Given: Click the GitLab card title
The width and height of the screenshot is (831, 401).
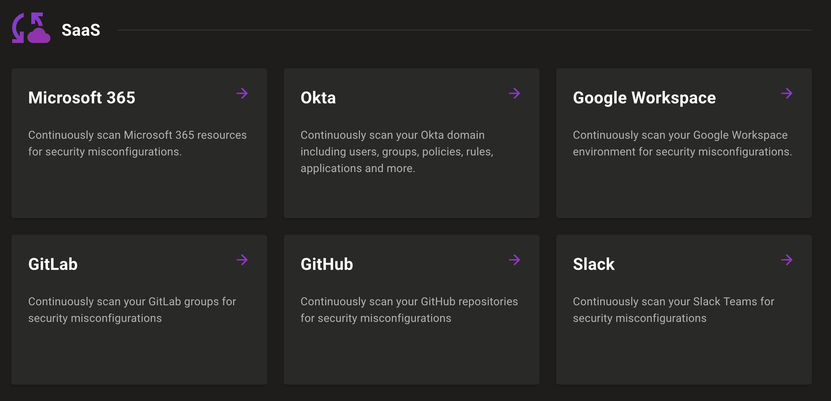Looking at the screenshot, I should [x=53, y=264].
